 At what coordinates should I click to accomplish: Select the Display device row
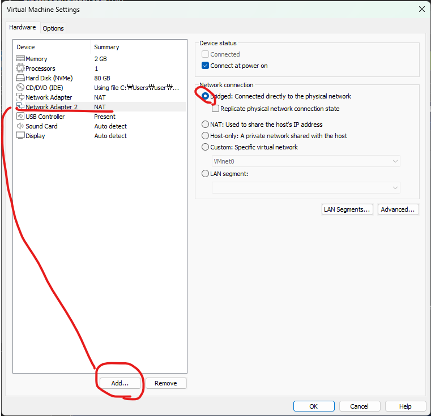(101, 135)
